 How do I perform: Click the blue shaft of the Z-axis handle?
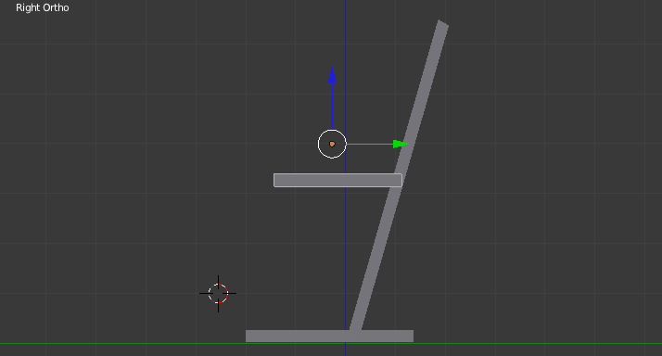(332, 106)
